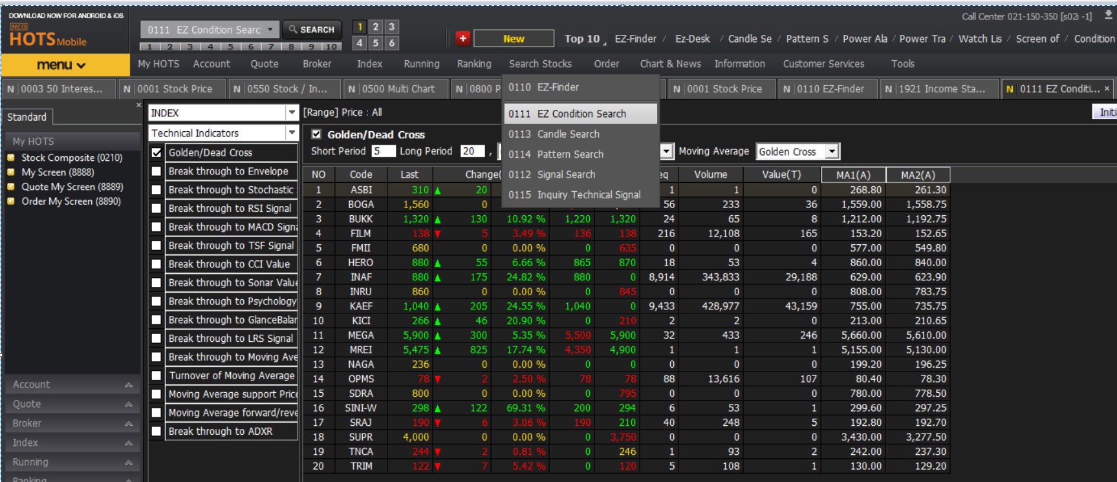
Task: Expand the Technical Indicators dropdown
Action: coord(292,133)
